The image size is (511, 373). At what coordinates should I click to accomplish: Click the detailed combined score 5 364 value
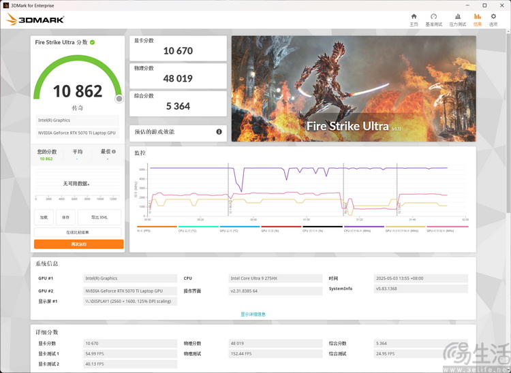[x=421, y=343]
